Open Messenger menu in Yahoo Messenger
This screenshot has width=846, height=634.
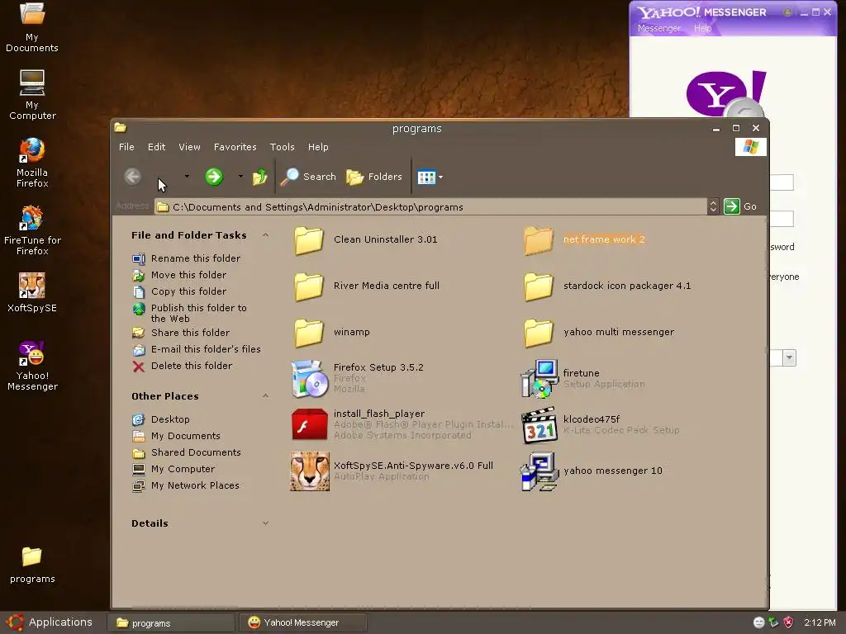[x=658, y=28]
